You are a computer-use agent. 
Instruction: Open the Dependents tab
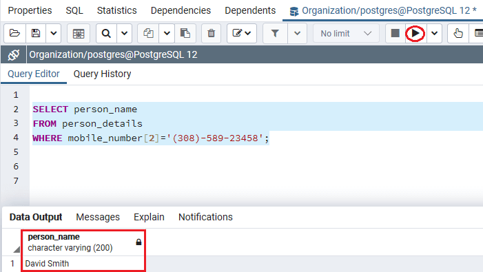(250, 10)
